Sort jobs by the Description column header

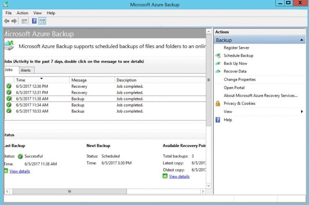(160, 80)
